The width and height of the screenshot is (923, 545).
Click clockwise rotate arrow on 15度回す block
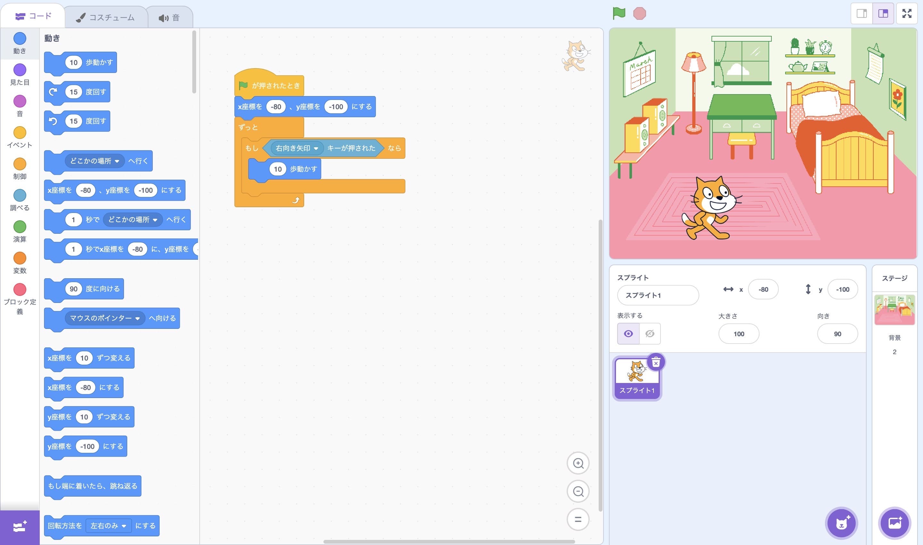click(53, 92)
